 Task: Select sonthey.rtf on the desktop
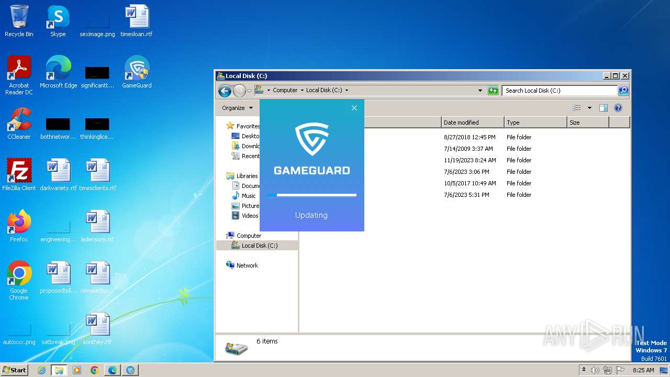coord(97,329)
